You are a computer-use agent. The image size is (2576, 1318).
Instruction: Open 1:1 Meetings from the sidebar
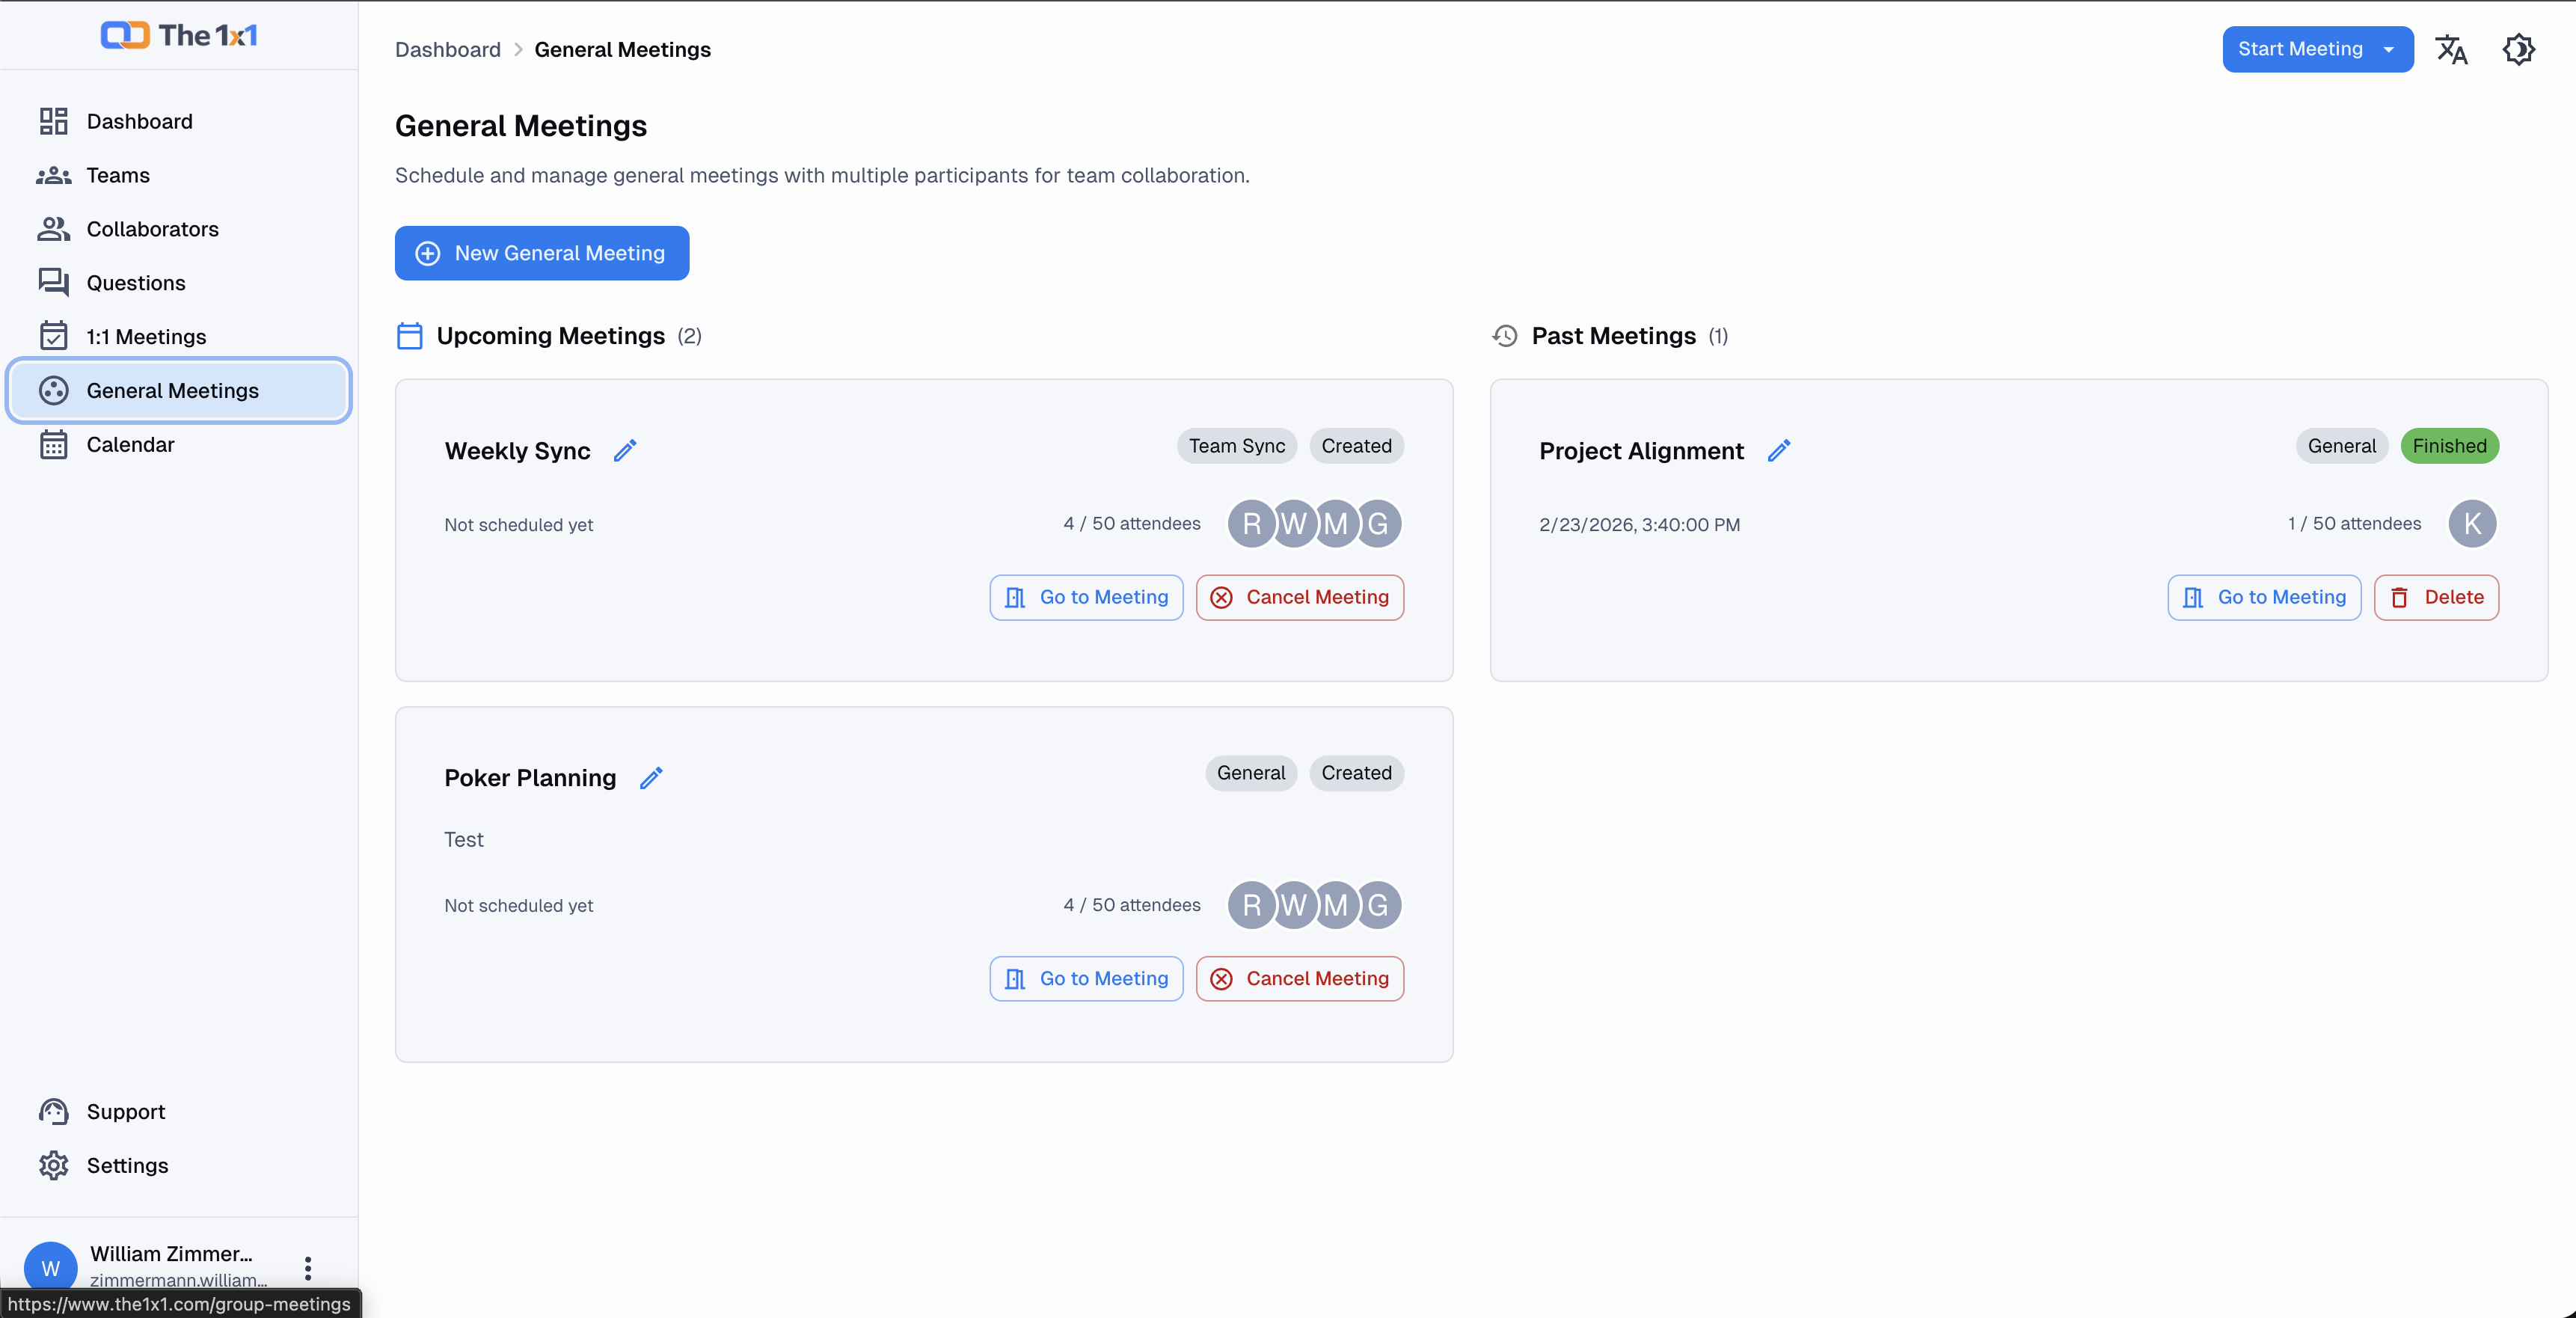146,337
